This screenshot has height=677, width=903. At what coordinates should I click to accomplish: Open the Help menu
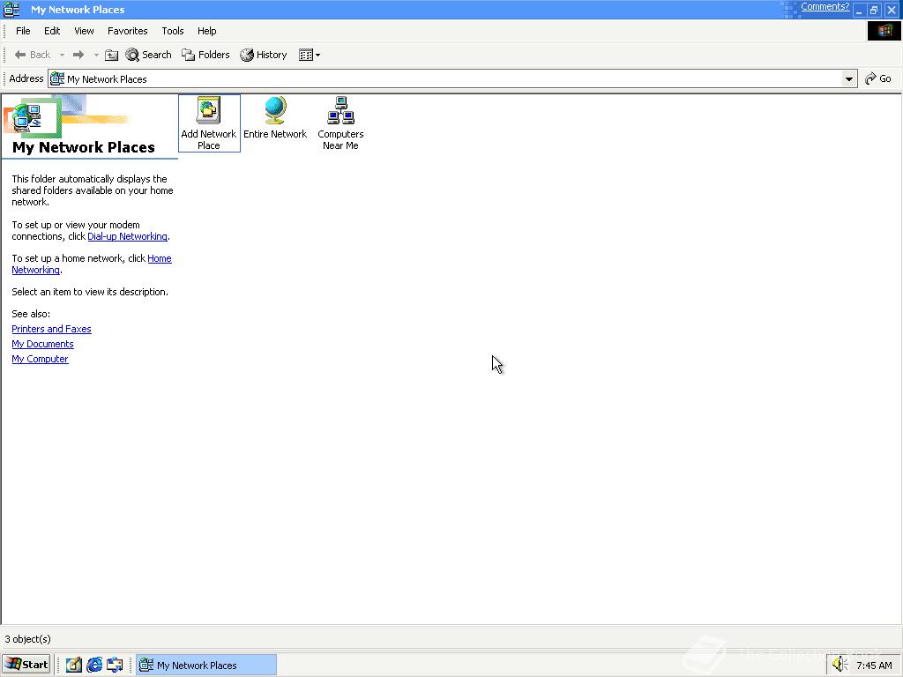[206, 31]
